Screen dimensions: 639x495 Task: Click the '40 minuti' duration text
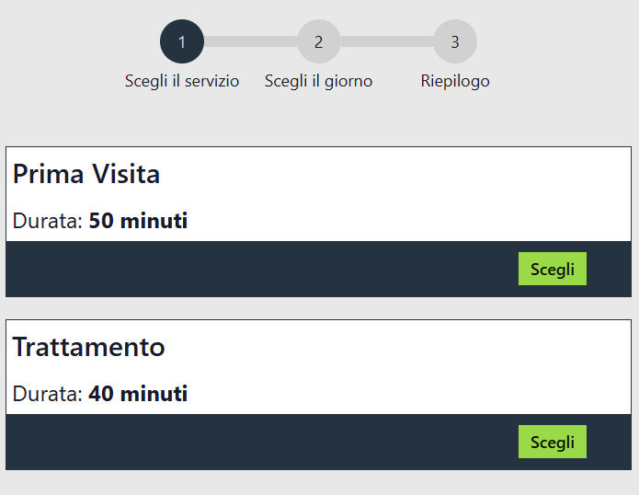coord(138,394)
